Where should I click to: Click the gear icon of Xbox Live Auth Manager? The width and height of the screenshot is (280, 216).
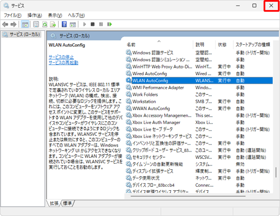point(128,122)
